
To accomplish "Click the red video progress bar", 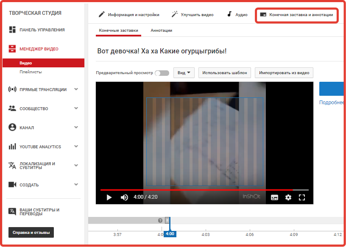I will coord(197,190).
